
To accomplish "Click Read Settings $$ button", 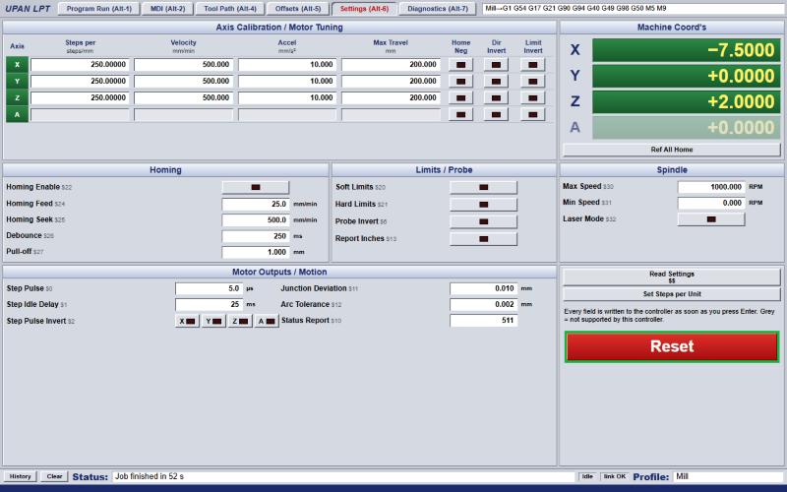I will point(672,277).
